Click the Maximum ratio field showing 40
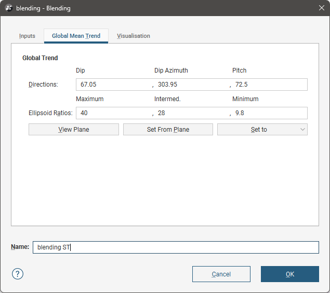 point(113,113)
